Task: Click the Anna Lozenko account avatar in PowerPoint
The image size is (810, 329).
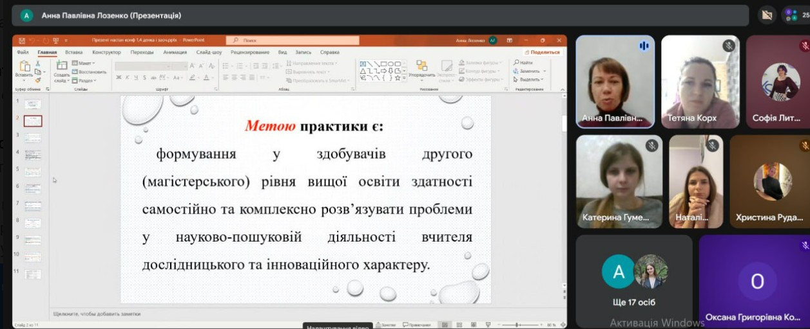Action: [492, 40]
